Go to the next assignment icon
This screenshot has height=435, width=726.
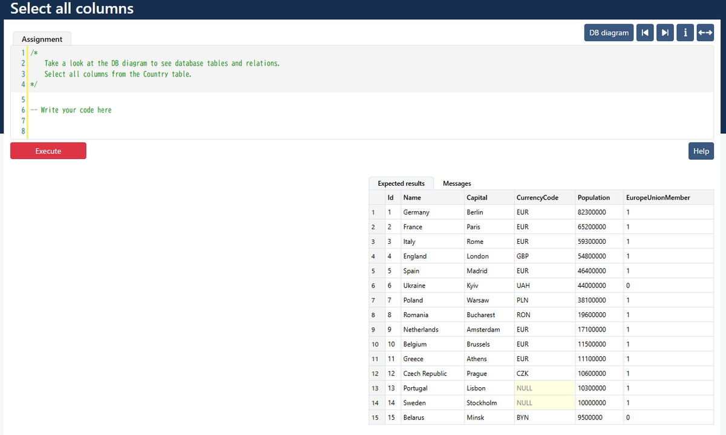coord(665,33)
